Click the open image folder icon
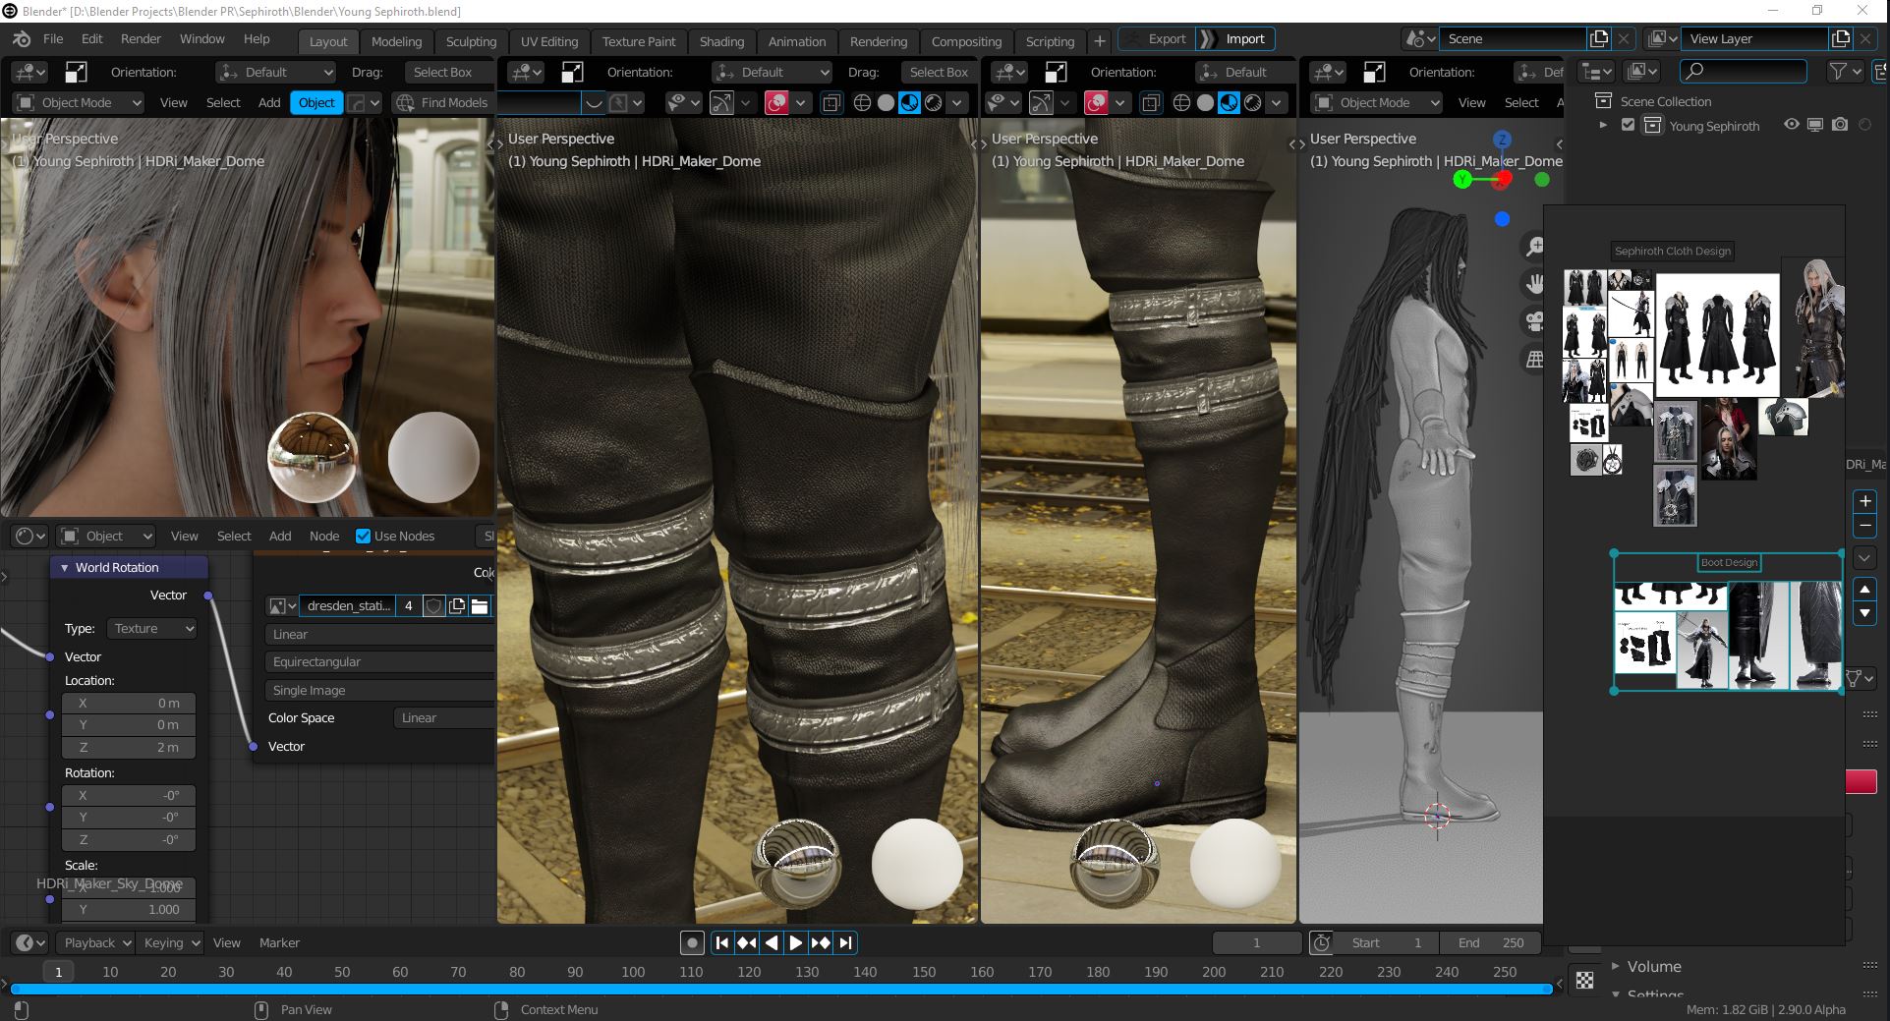The width and height of the screenshot is (1890, 1021). click(480, 605)
